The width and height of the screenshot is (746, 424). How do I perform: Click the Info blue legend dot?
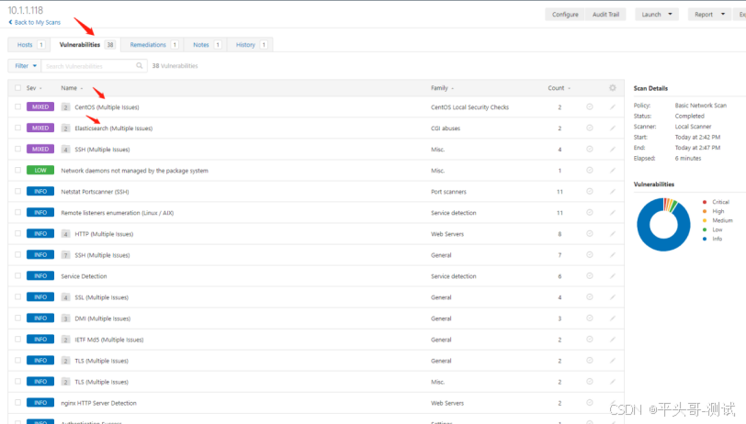coord(705,239)
